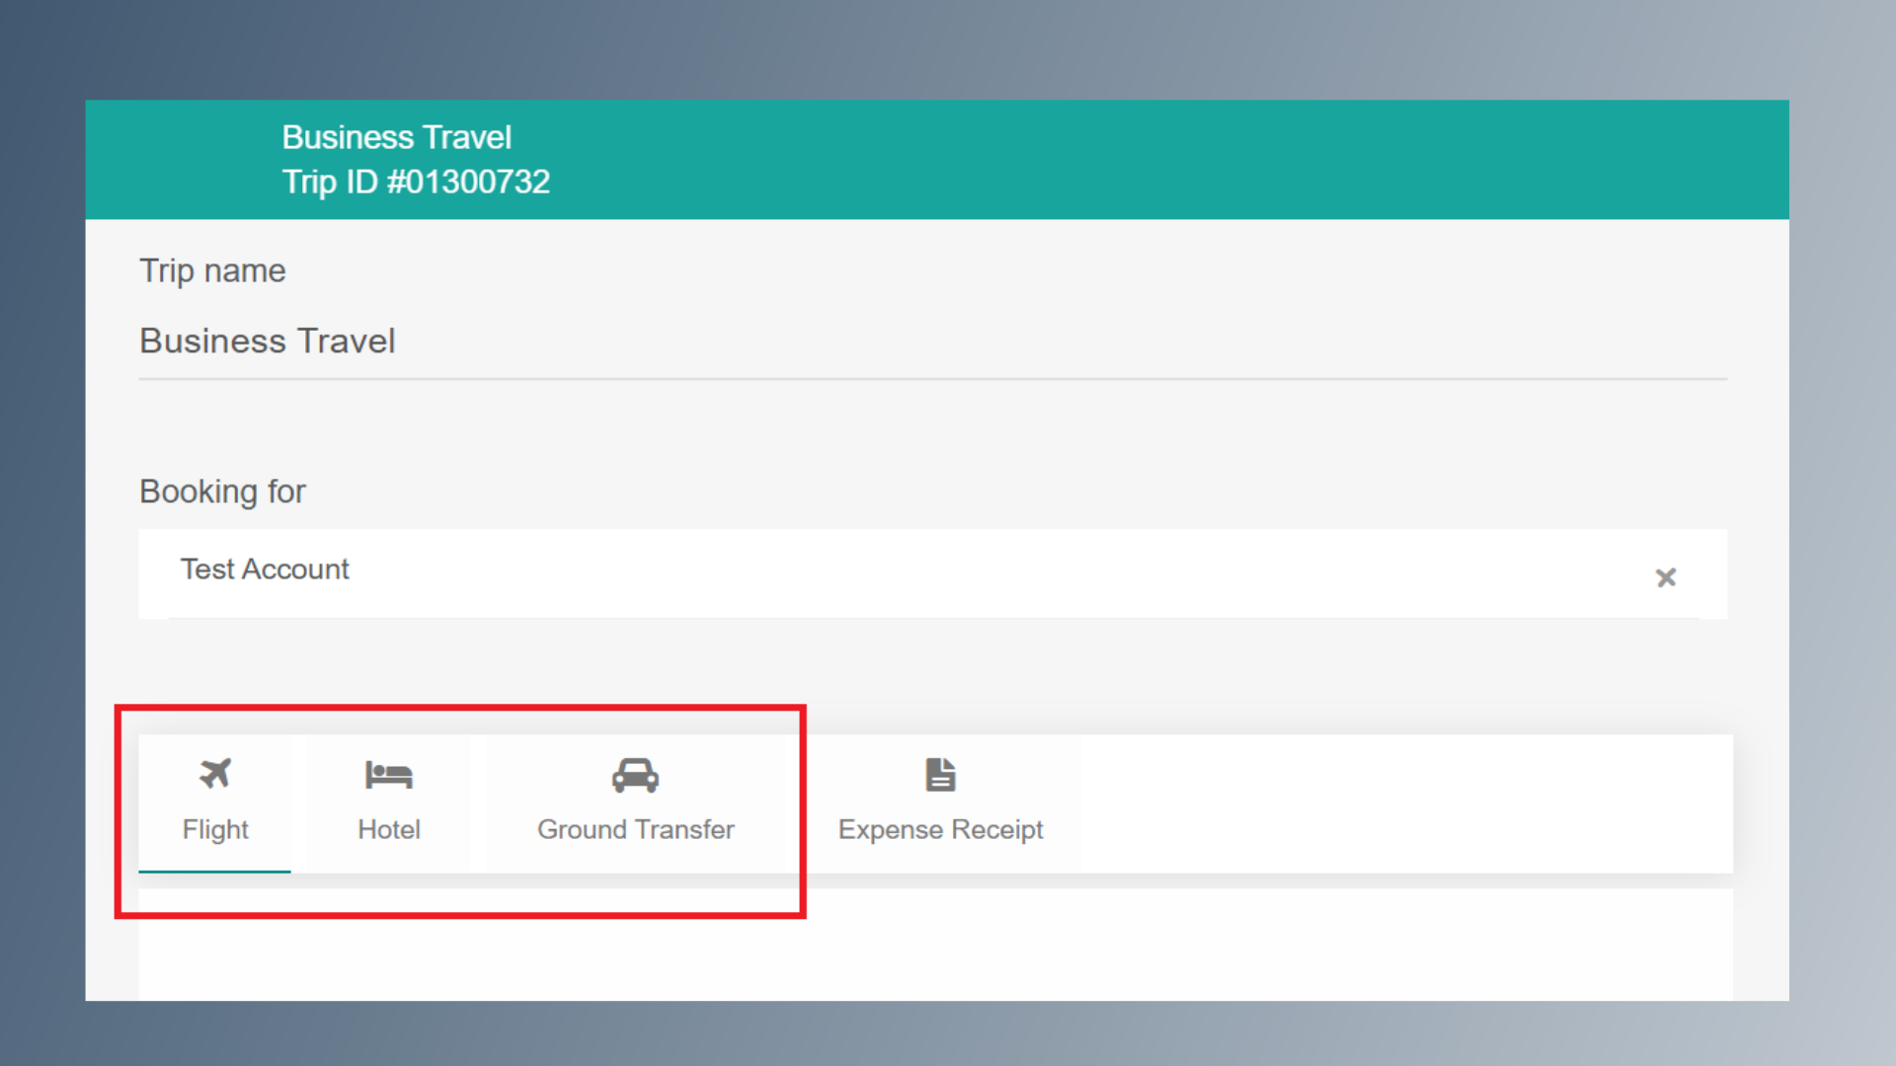Click the Trip ID #01300732 text

416,182
